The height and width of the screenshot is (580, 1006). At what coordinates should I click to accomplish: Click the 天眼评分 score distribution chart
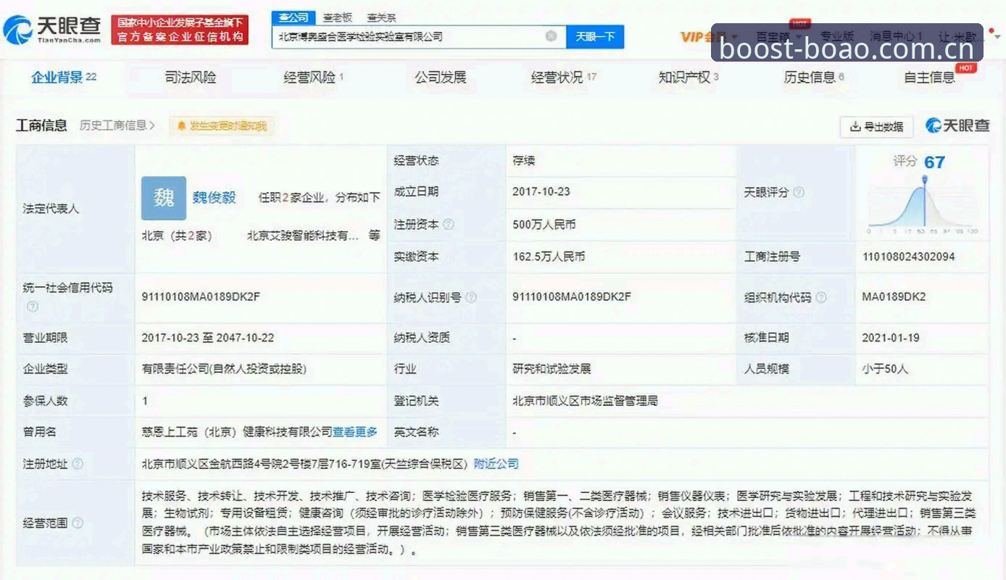coord(923,204)
